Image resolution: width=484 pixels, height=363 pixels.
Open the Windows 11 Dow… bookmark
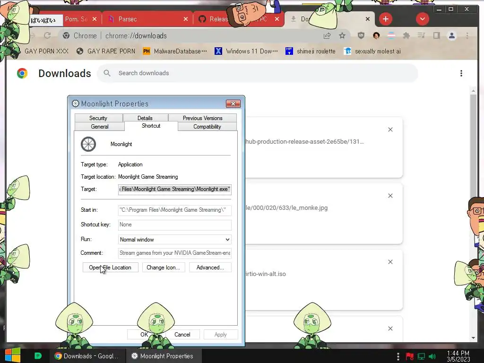[246, 51]
